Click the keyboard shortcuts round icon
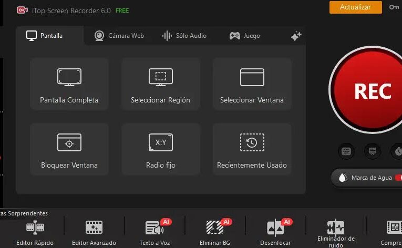 click(x=346, y=151)
